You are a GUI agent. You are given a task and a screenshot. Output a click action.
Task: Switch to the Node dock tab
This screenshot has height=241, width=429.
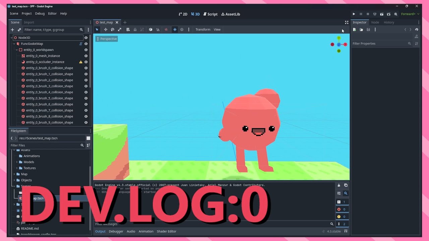point(375,22)
